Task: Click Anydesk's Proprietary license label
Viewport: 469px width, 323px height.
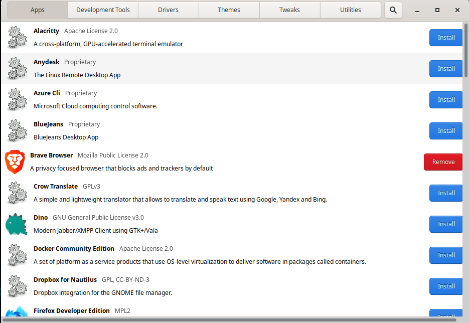Action: 80,62
